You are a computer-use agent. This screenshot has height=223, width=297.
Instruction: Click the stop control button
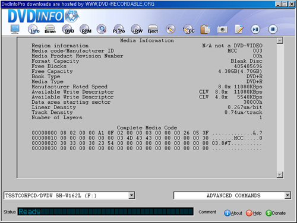[273, 29]
